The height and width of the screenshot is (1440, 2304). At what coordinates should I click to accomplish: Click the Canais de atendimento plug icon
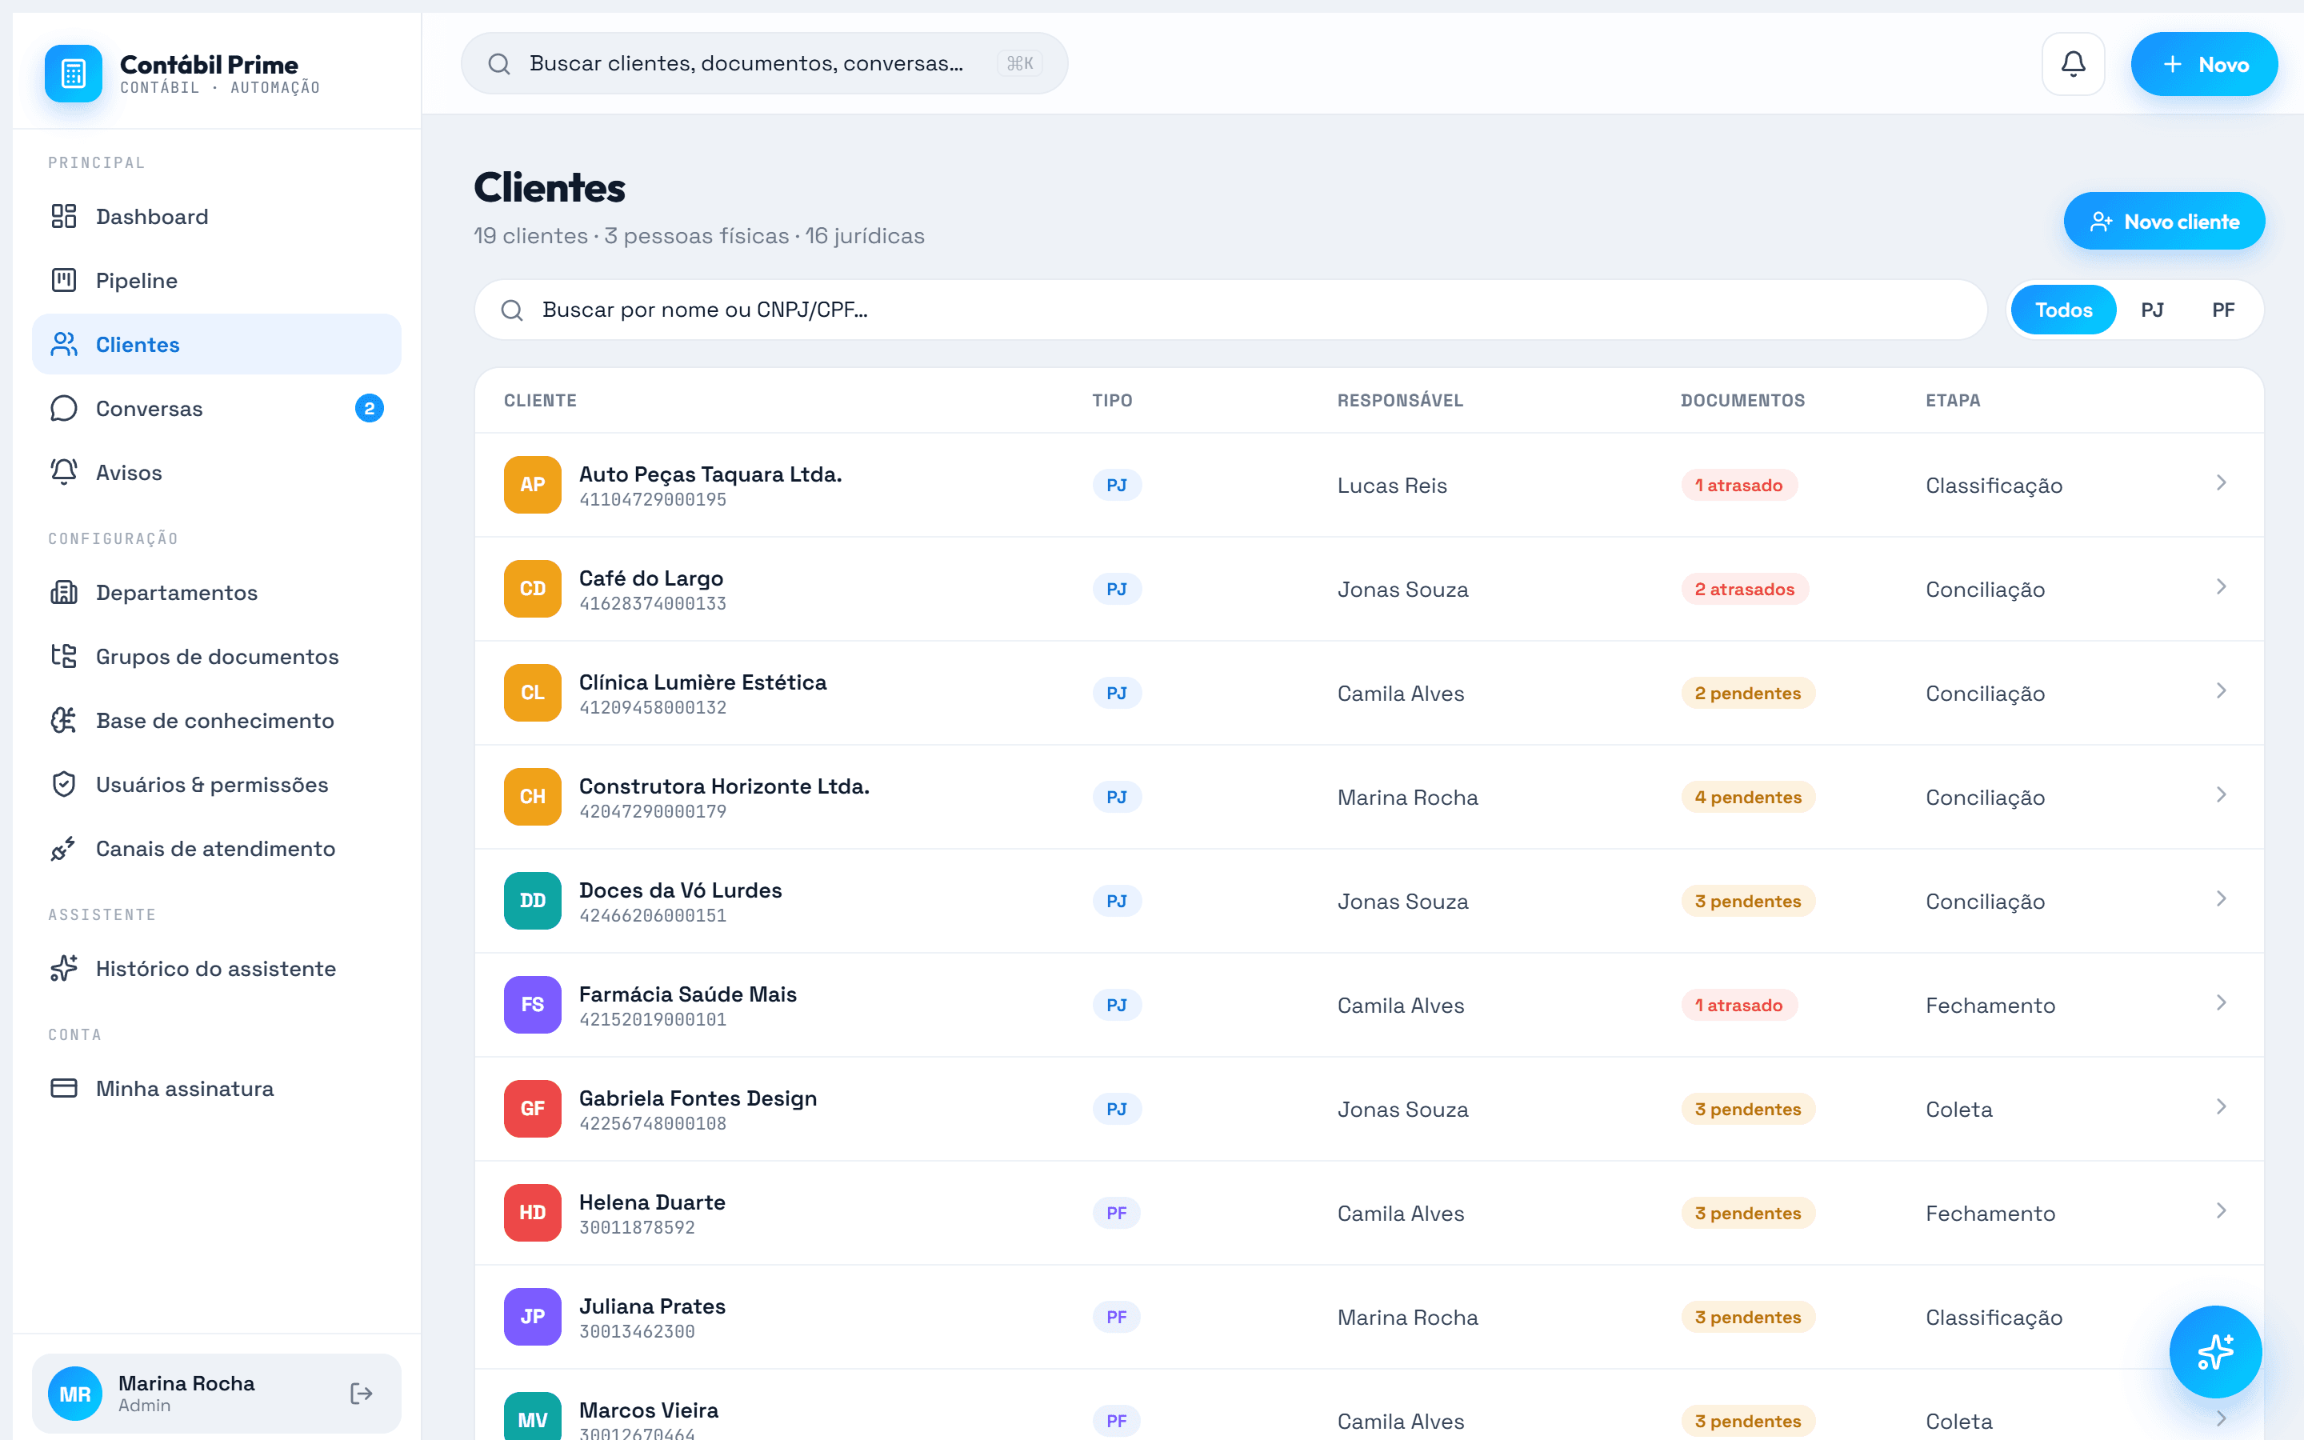point(64,849)
